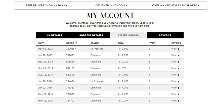Image resolution: width=212 pixels, height=104 pixels.
Task: Select order ID 1008167 in the table
Action: point(71,49)
